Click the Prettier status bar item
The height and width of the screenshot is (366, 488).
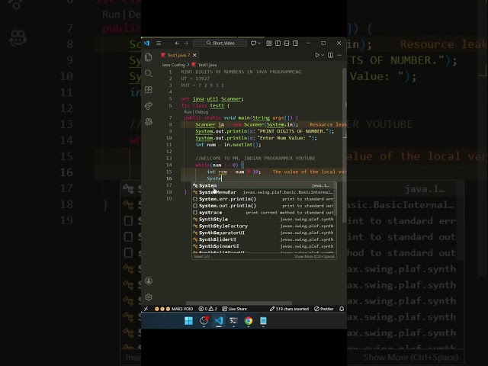pyautogui.click(x=323, y=309)
